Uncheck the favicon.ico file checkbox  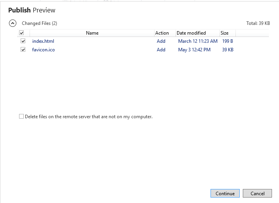click(23, 50)
